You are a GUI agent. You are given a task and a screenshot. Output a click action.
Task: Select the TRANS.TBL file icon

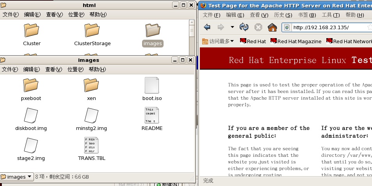click(x=91, y=145)
